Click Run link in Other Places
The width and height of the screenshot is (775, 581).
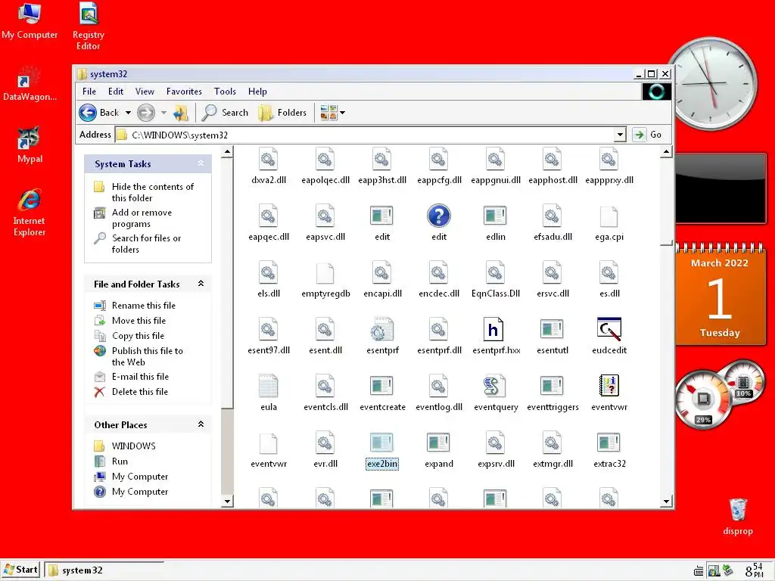point(120,461)
